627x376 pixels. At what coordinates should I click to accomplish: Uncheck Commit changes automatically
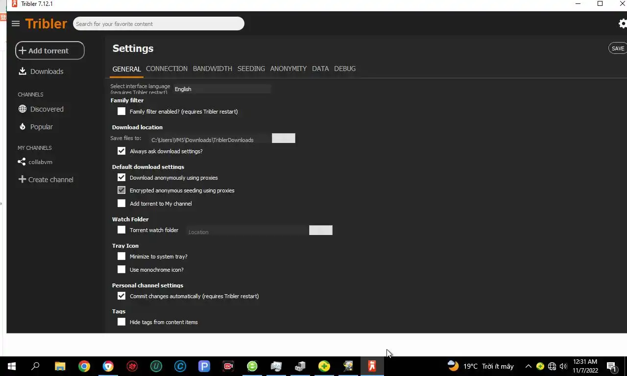121,296
